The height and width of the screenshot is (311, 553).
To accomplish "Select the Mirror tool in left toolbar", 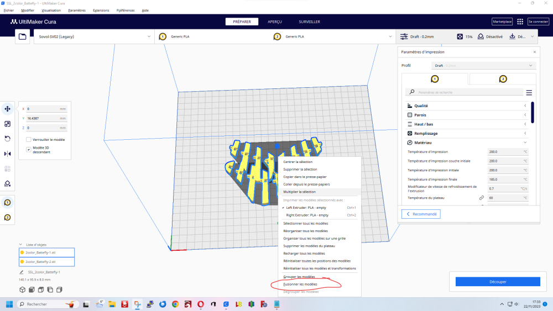I will pos(7,154).
